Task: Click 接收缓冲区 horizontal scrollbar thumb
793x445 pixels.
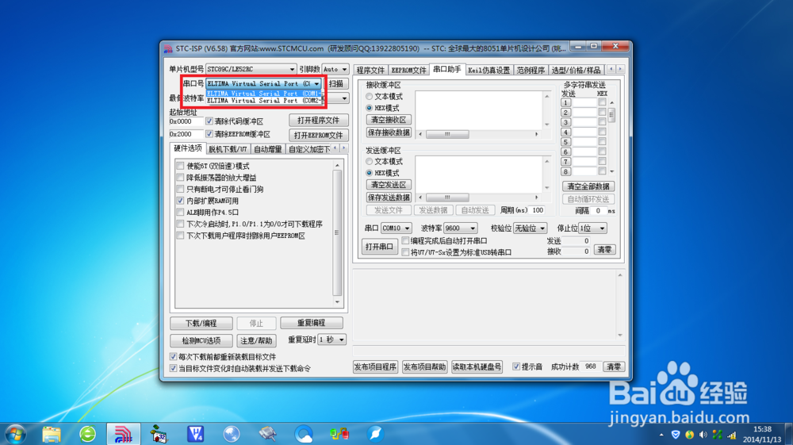Action: pyautogui.click(x=447, y=135)
